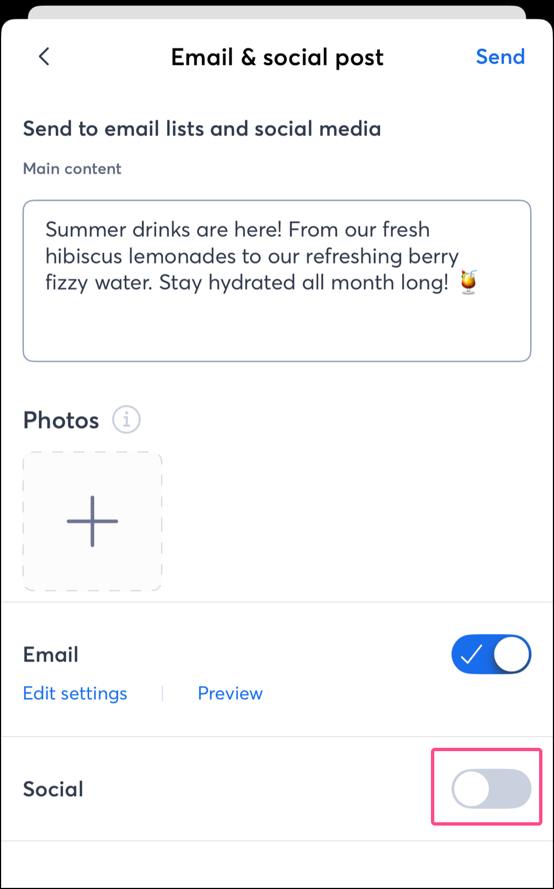Disable the Email toggle

(x=491, y=655)
